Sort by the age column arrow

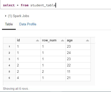(87, 41)
